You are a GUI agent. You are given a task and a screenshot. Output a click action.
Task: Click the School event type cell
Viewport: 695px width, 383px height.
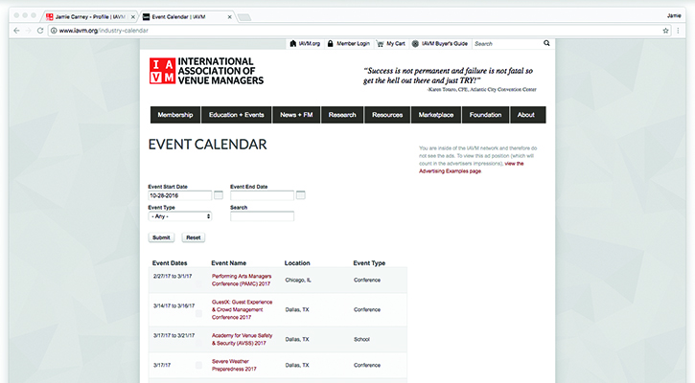(361, 339)
